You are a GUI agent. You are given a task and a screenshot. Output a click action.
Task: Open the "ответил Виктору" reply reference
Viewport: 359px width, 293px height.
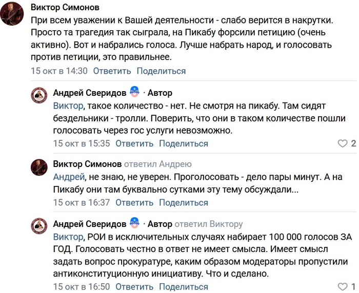209,224
